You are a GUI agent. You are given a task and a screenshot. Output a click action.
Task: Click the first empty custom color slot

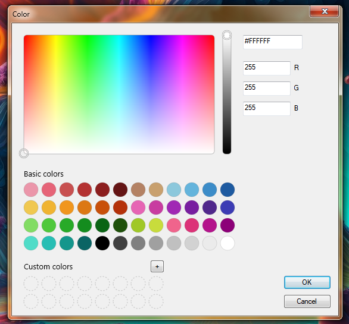31,284
